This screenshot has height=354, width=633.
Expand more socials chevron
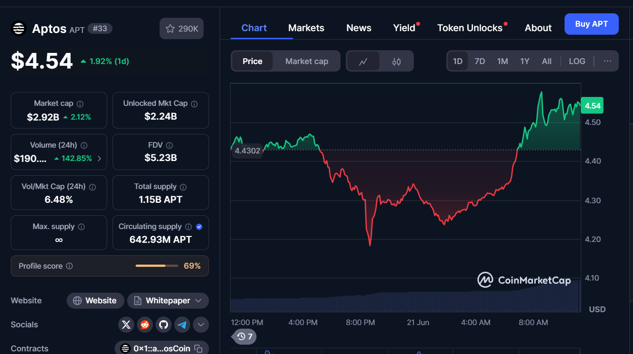(201, 325)
